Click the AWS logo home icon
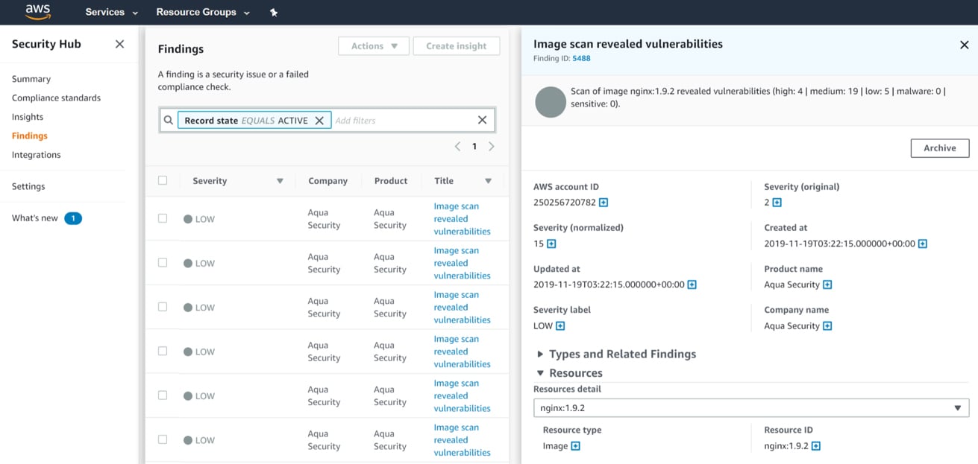The image size is (978, 464). pyautogui.click(x=37, y=11)
